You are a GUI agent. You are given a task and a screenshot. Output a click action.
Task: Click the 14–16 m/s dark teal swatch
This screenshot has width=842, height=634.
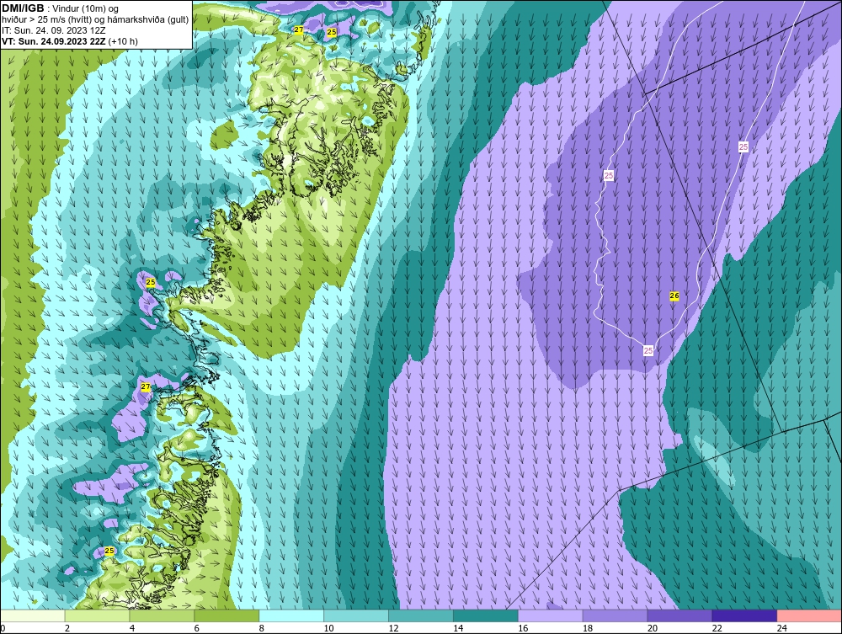[x=486, y=615]
